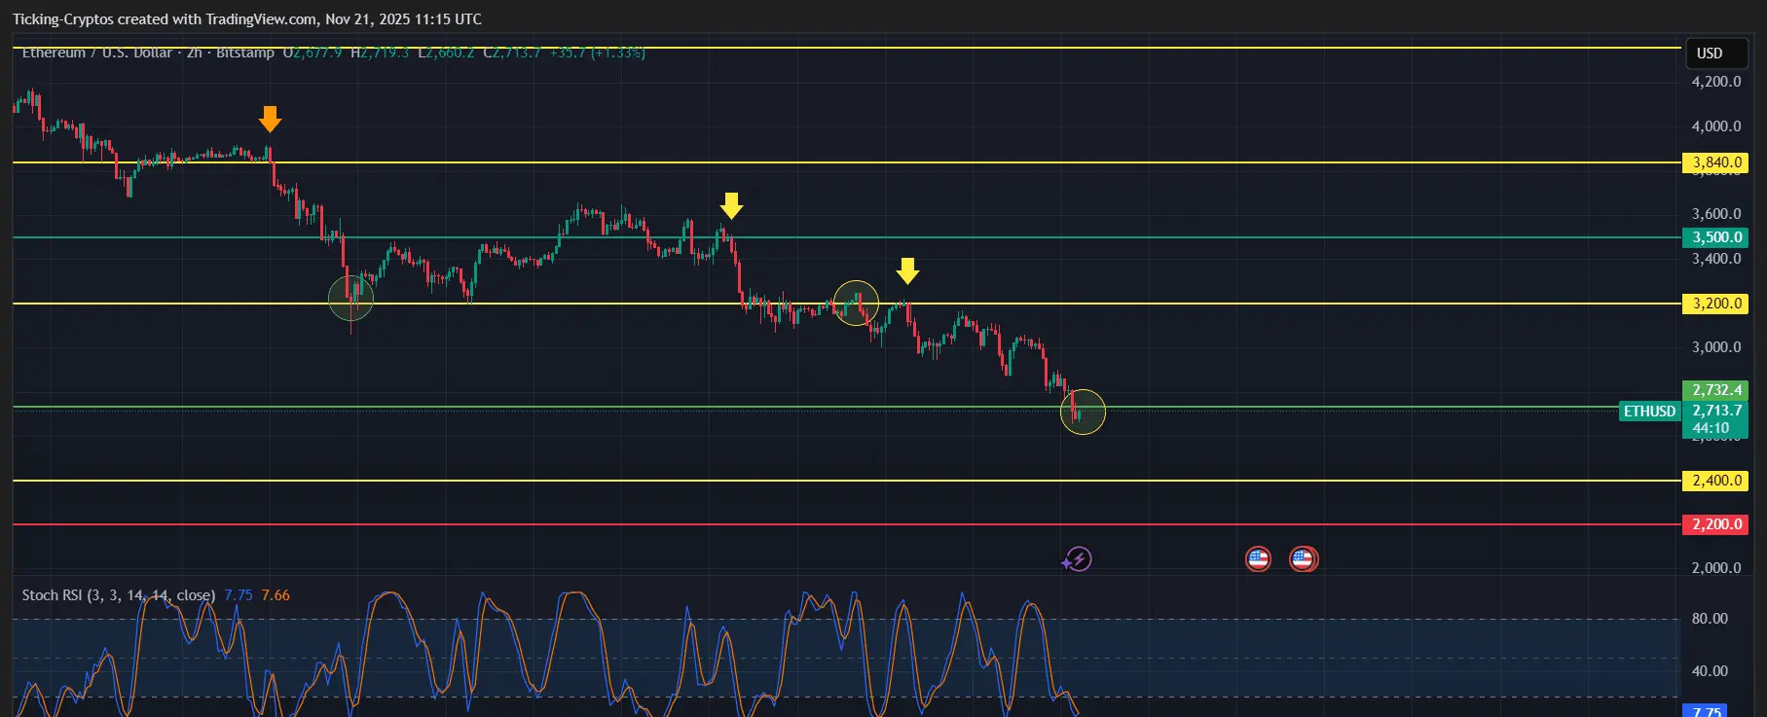Click the 80.00 Stoch RSI axis label

(1710, 619)
